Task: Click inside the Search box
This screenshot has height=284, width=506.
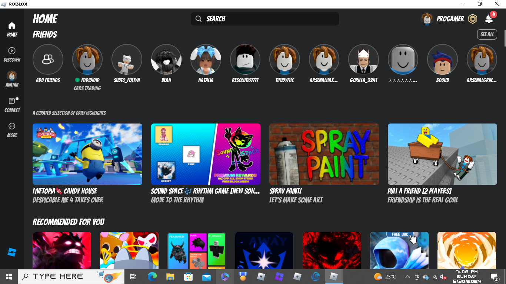Action: (x=265, y=19)
